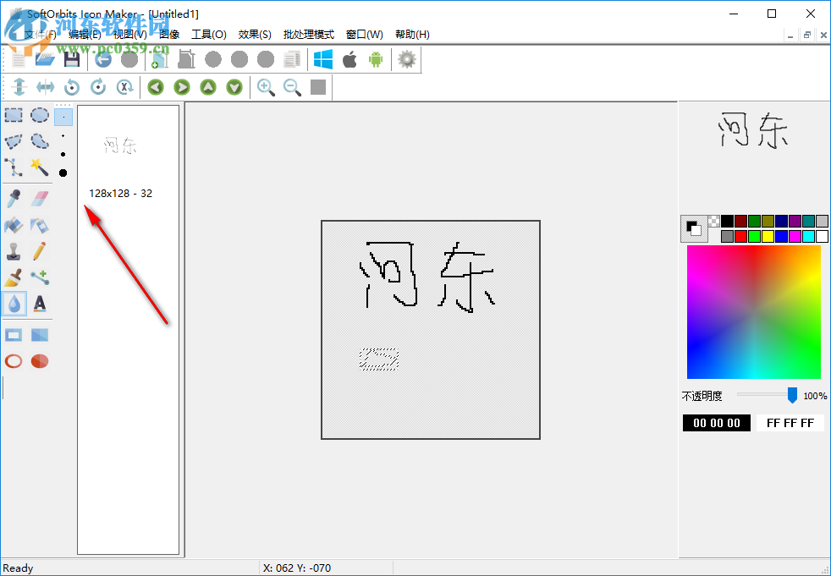This screenshot has height=576, width=831.
Task: Select the largest brush size dot
Action: 63,173
